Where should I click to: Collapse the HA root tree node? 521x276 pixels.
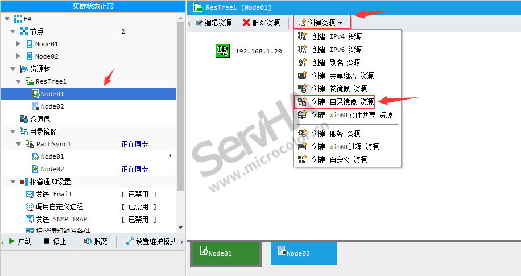7,19
